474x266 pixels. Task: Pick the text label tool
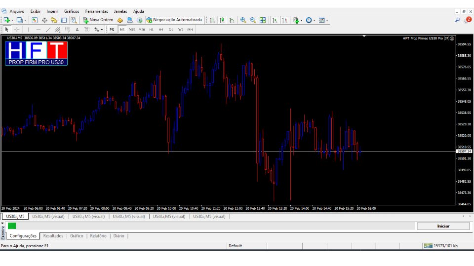(77, 30)
